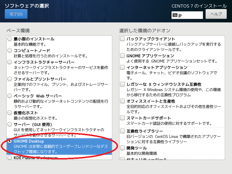Toggle スマートカードサポート checkbox
Screen dimensions: 232x174
122,118
